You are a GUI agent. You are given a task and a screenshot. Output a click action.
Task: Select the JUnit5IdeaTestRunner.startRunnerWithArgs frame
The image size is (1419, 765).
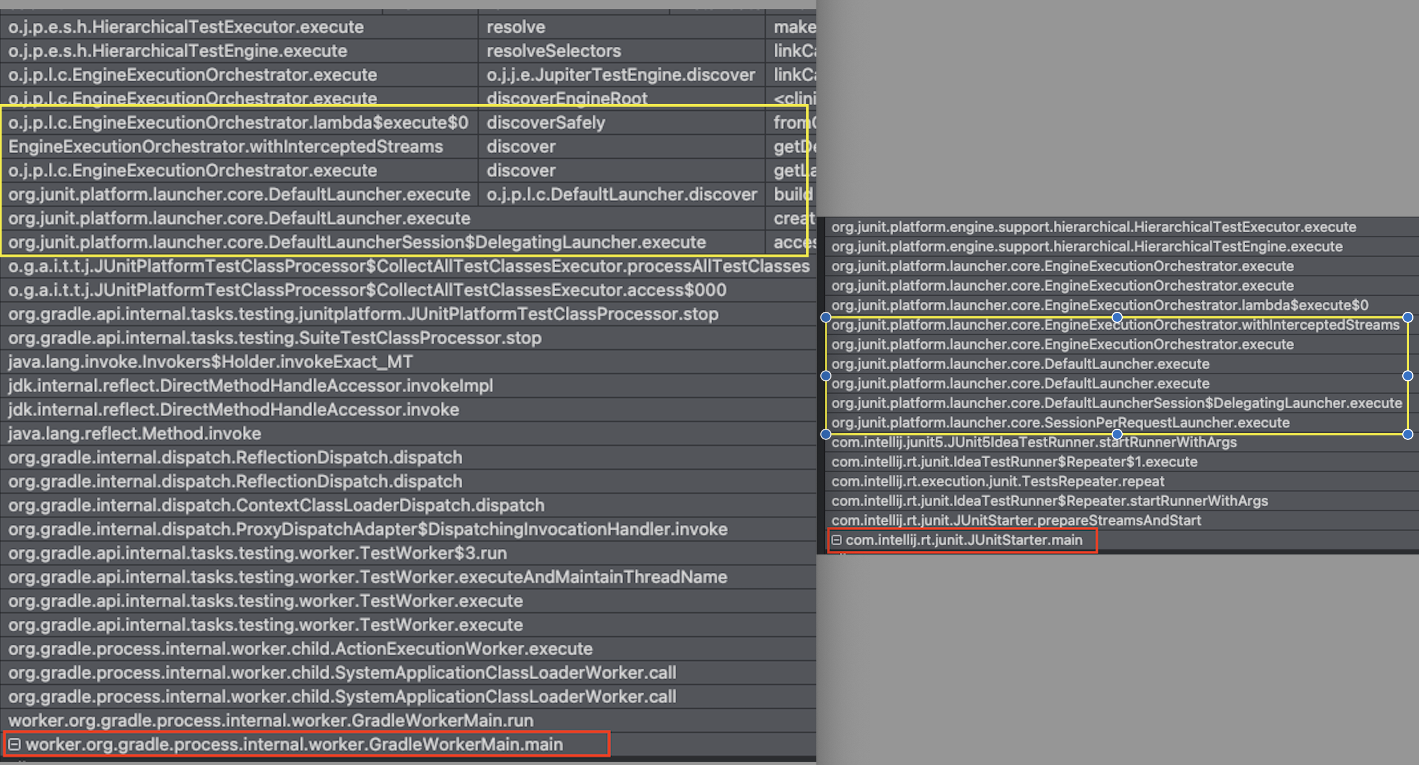(1034, 442)
